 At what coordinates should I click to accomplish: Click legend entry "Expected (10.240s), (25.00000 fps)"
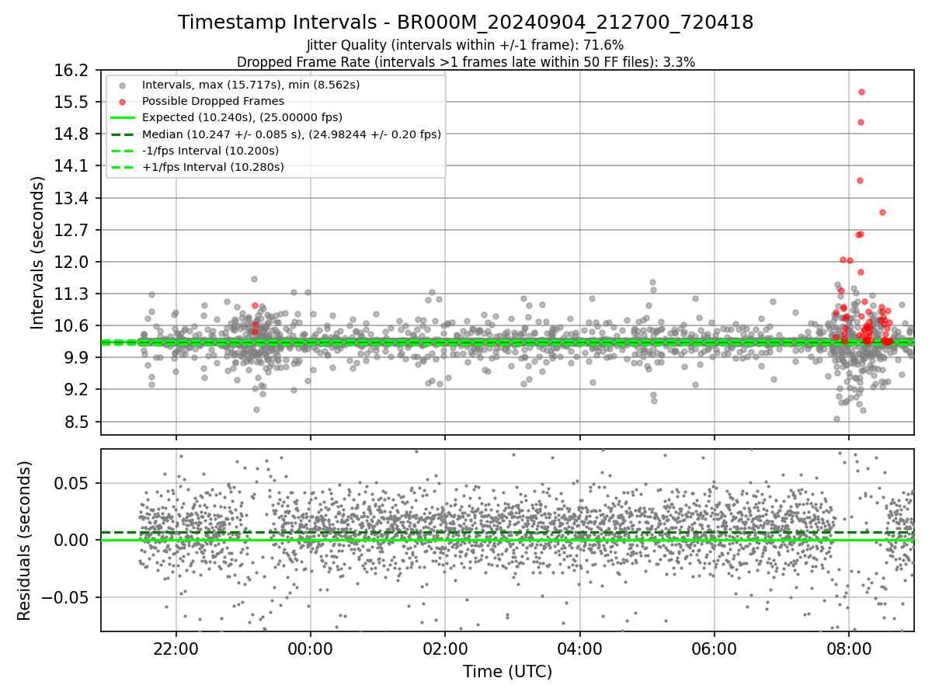[242, 117]
